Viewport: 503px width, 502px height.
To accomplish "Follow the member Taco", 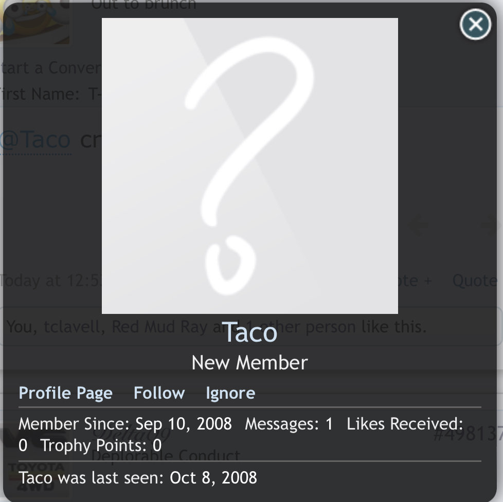I will (x=159, y=393).
